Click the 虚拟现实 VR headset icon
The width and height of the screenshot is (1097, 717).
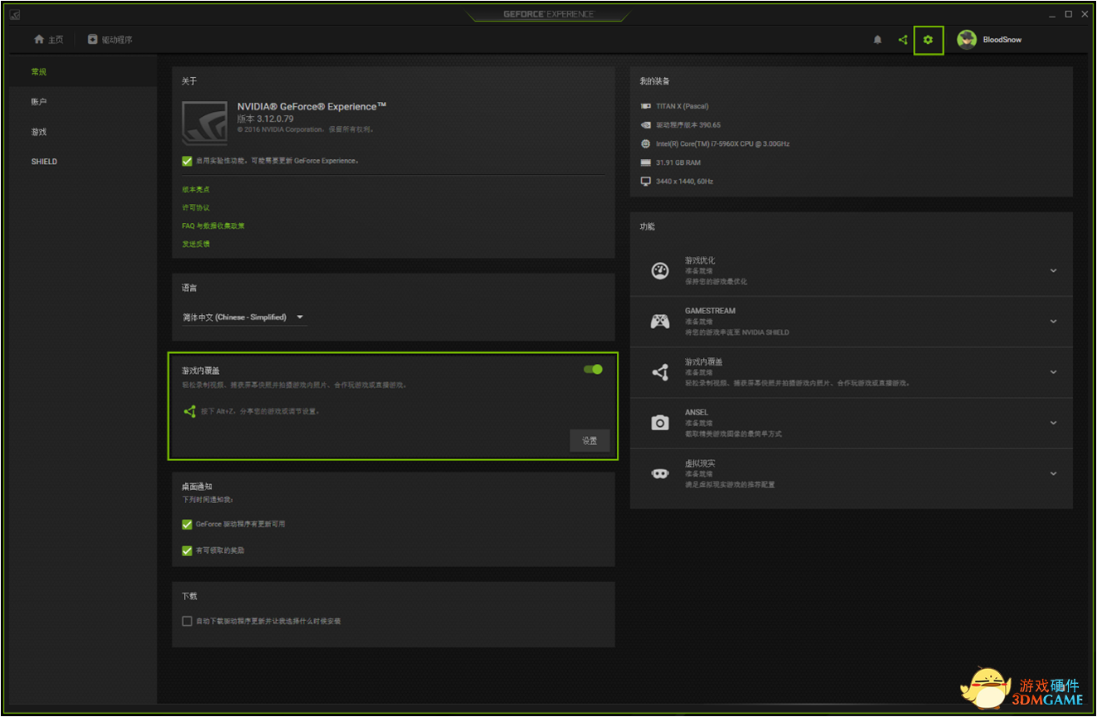(660, 473)
